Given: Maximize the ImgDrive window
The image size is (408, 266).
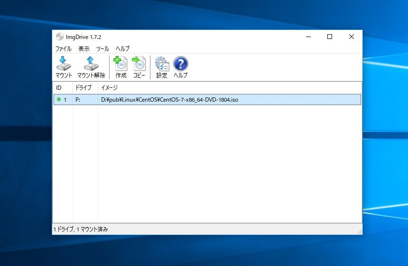Looking at the screenshot, I should (330, 37).
